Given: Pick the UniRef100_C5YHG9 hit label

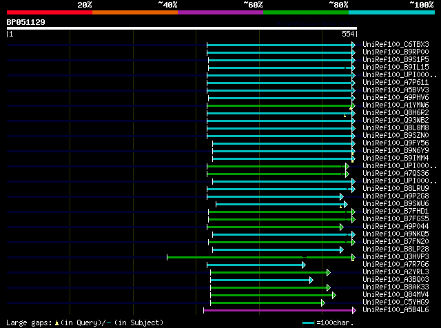Looking at the screenshot, I should [396, 303].
